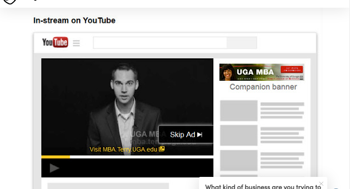350x189 pixels.
Task: Select the third suggested video thumbnail
Action: coord(239,160)
